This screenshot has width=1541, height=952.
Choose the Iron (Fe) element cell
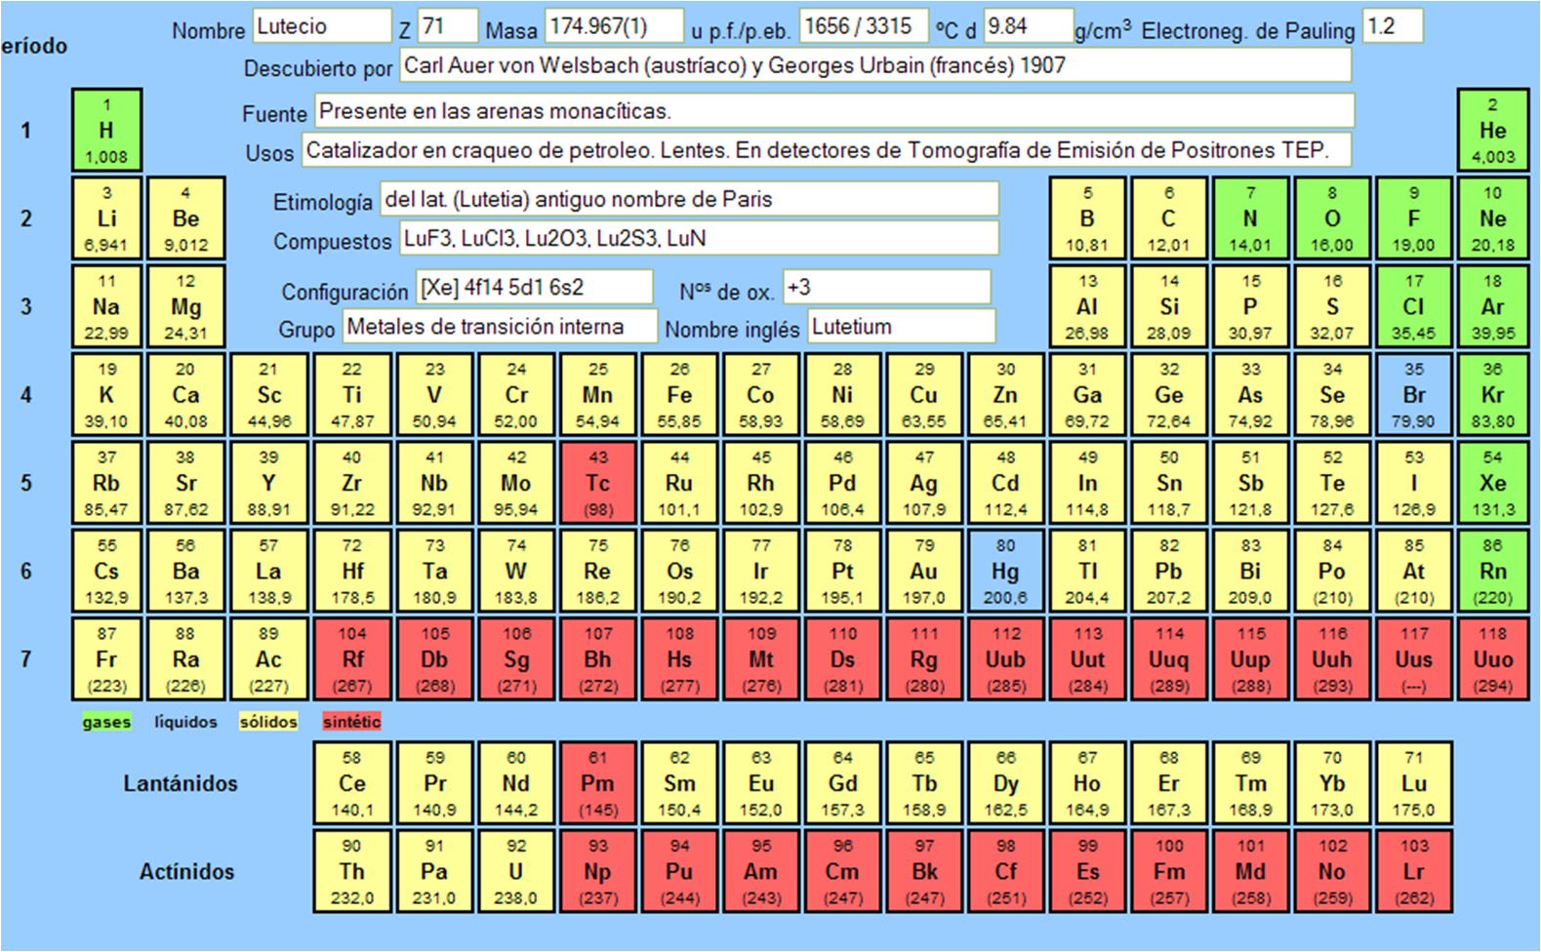click(x=679, y=395)
